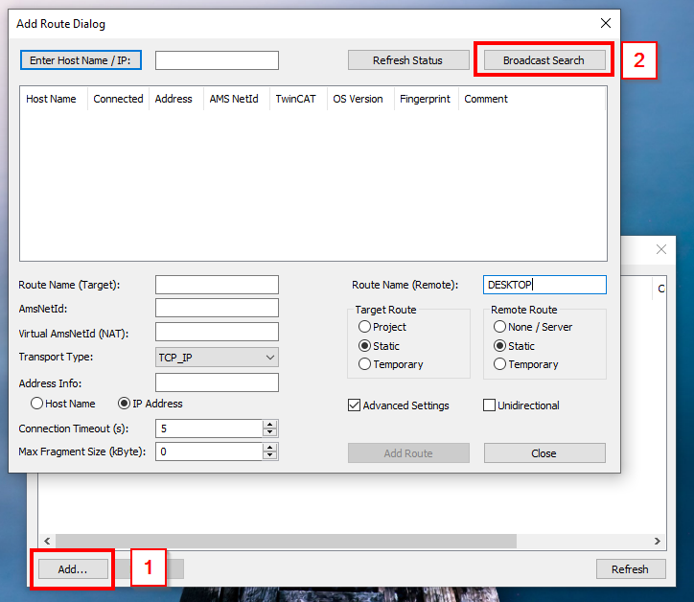This screenshot has height=602, width=694.
Task: Click the AMS NetId column header
Action: point(234,99)
